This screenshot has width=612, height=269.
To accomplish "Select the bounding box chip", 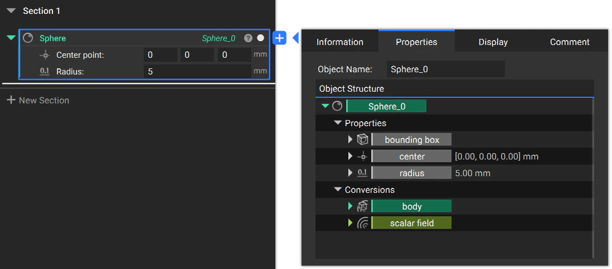I will point(411,140).
